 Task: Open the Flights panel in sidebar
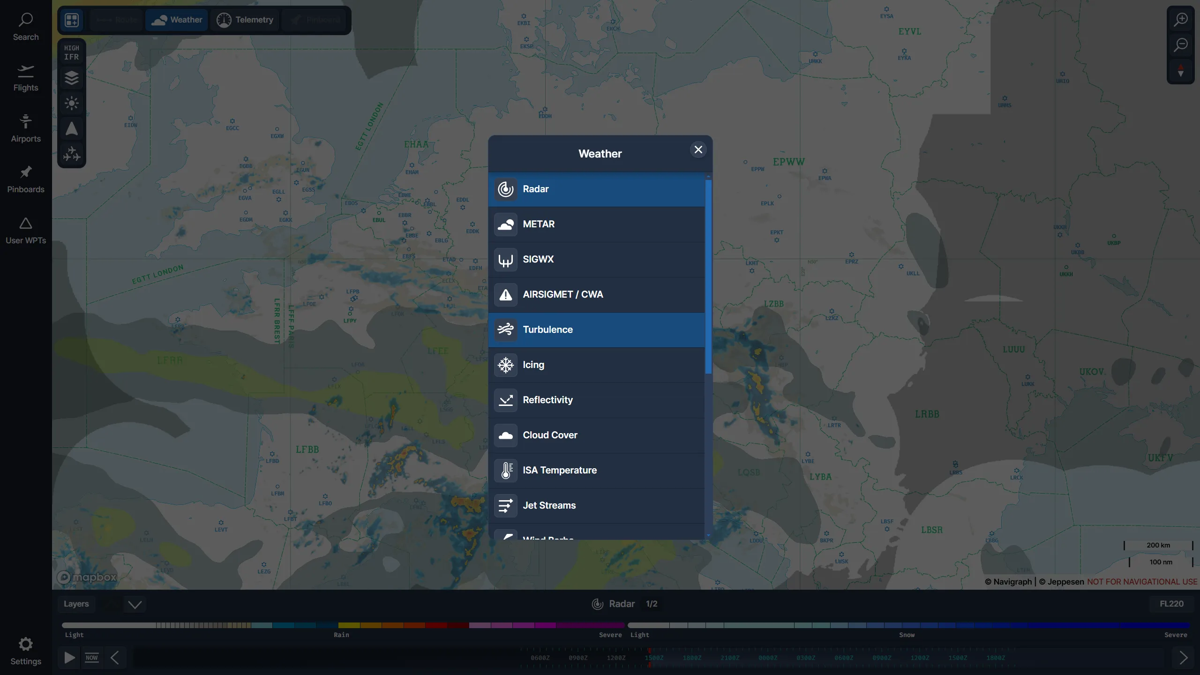point(25,78)
